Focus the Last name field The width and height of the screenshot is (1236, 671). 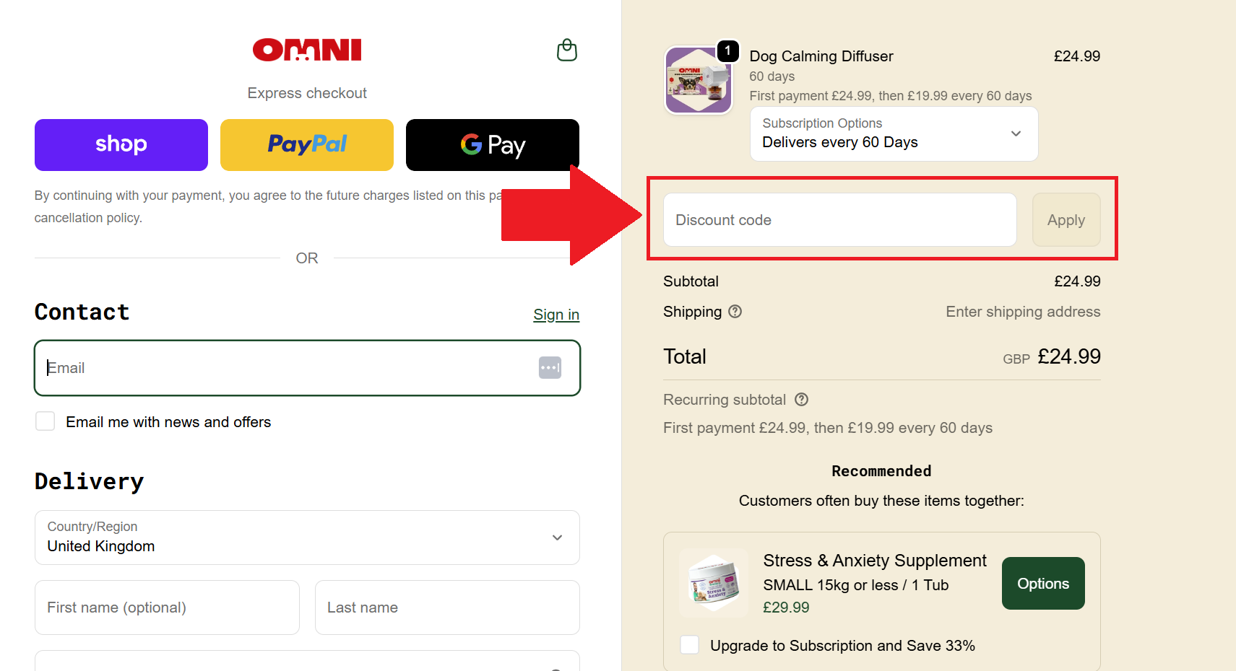pos(446,607)
